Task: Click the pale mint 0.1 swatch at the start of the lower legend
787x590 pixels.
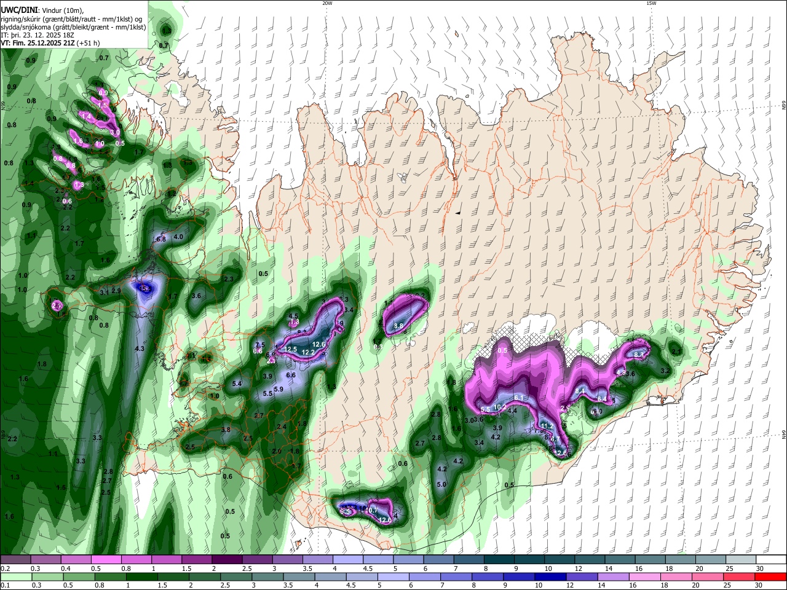Action: tap(15, 577)
